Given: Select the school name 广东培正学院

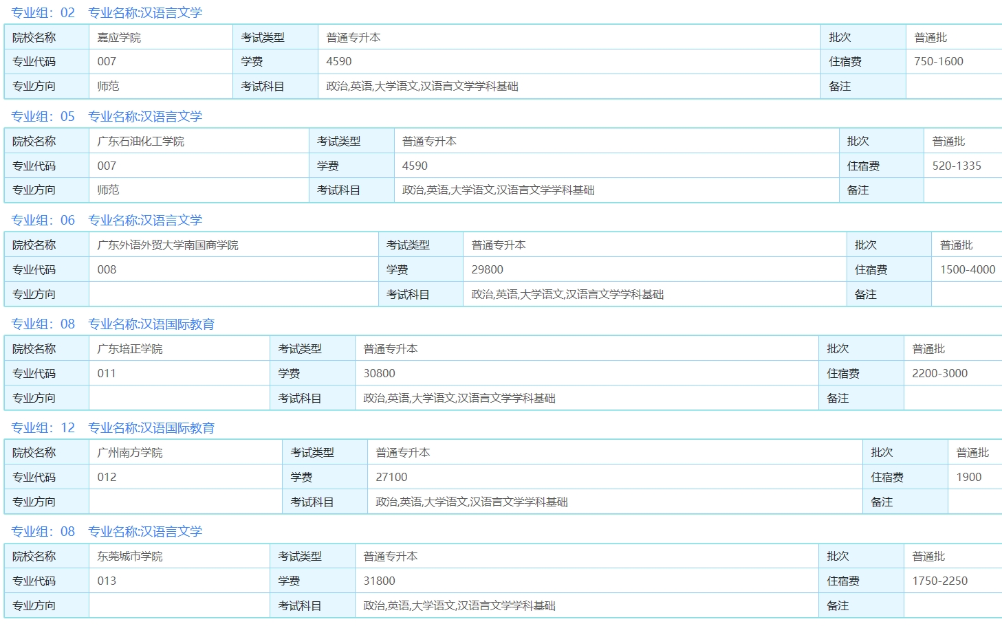Looking at the screenshot, I should click(130, 349).
